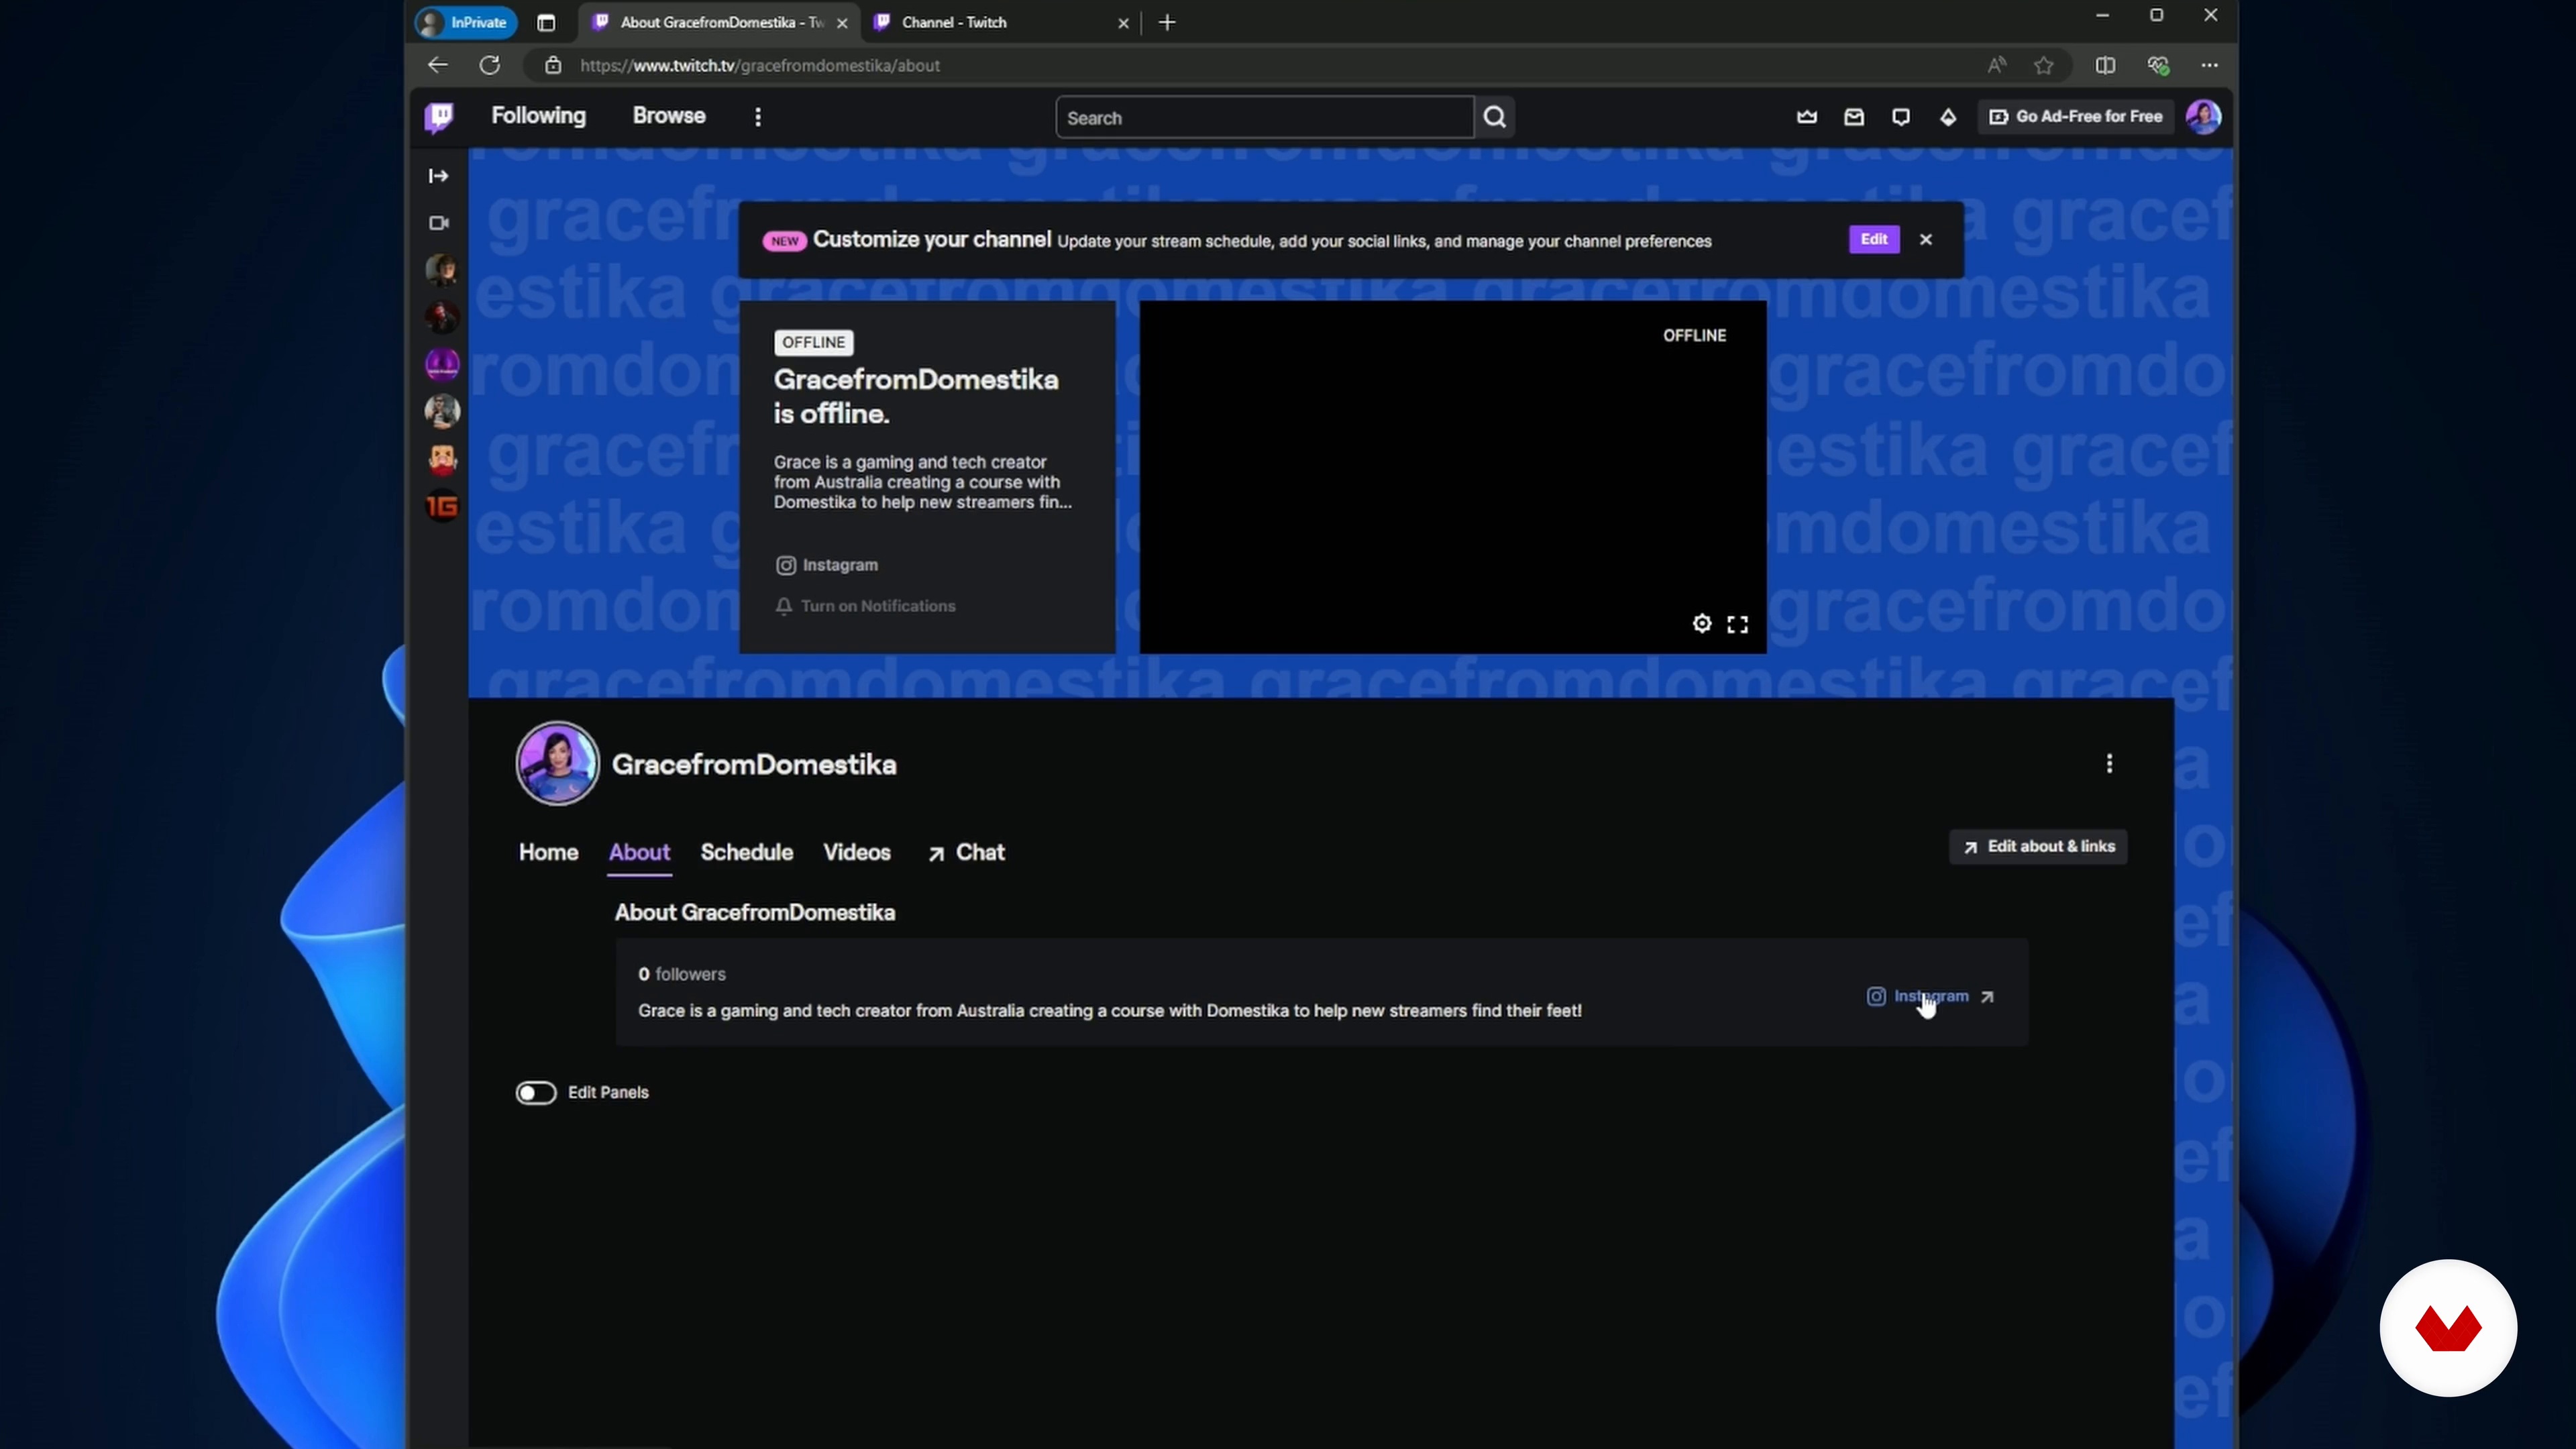Open the 1G channel avatar in sidebar

coord(442,507)
